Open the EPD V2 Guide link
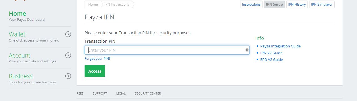Image resolution: width=357 pixels, height=101 pixels. pyautogui.click(x=272, y=59)
